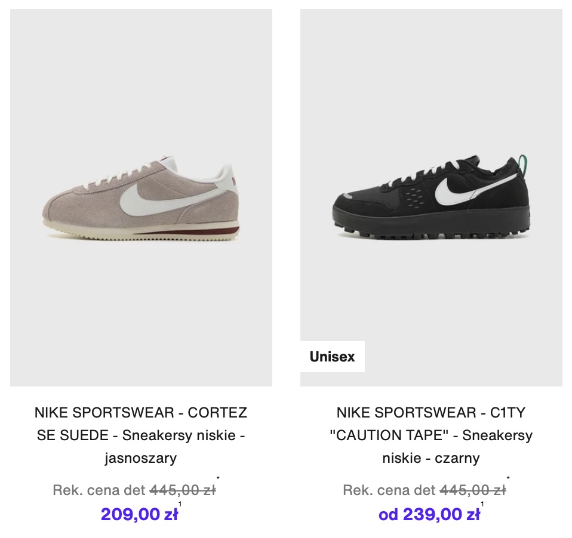Open the NIKE SPORTSWEAR - C1TY title link
The width and height of the screenshot is (572, 538).
(430, 413)
